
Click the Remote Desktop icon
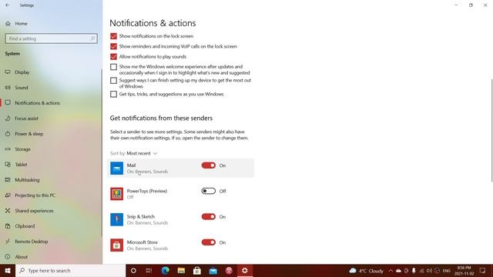8,242
